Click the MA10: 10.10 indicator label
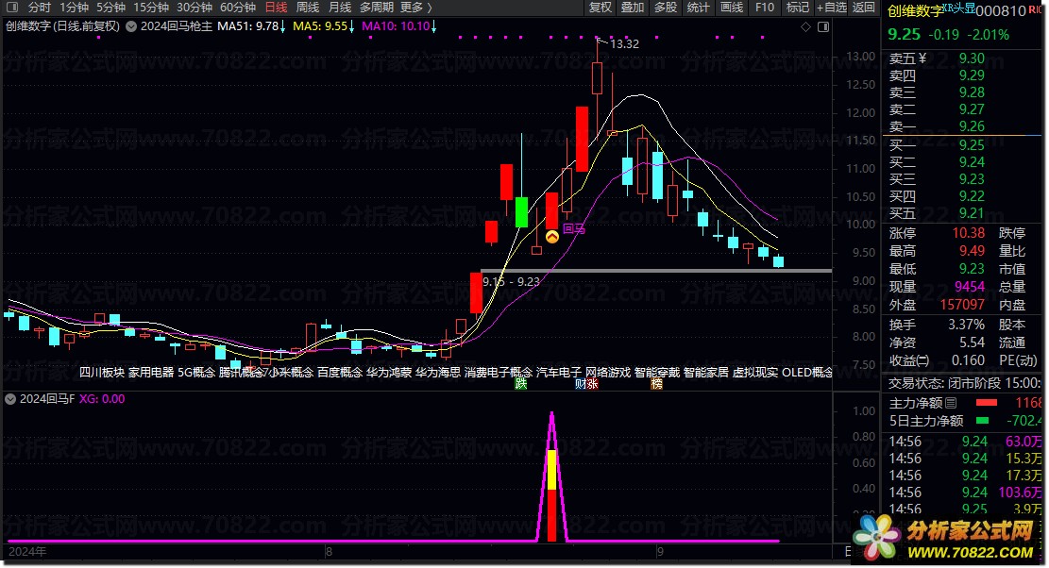1049x568 pixels. (396, 26)
